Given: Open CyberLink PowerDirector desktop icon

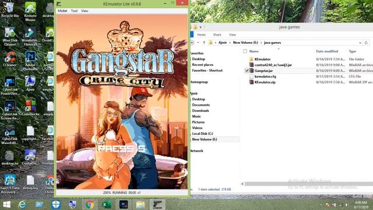Looking at the screenshot, I should (10, 86).
